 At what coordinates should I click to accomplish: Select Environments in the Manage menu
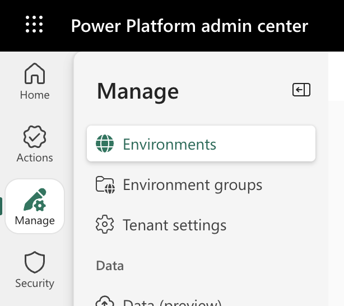pos(201,144)
